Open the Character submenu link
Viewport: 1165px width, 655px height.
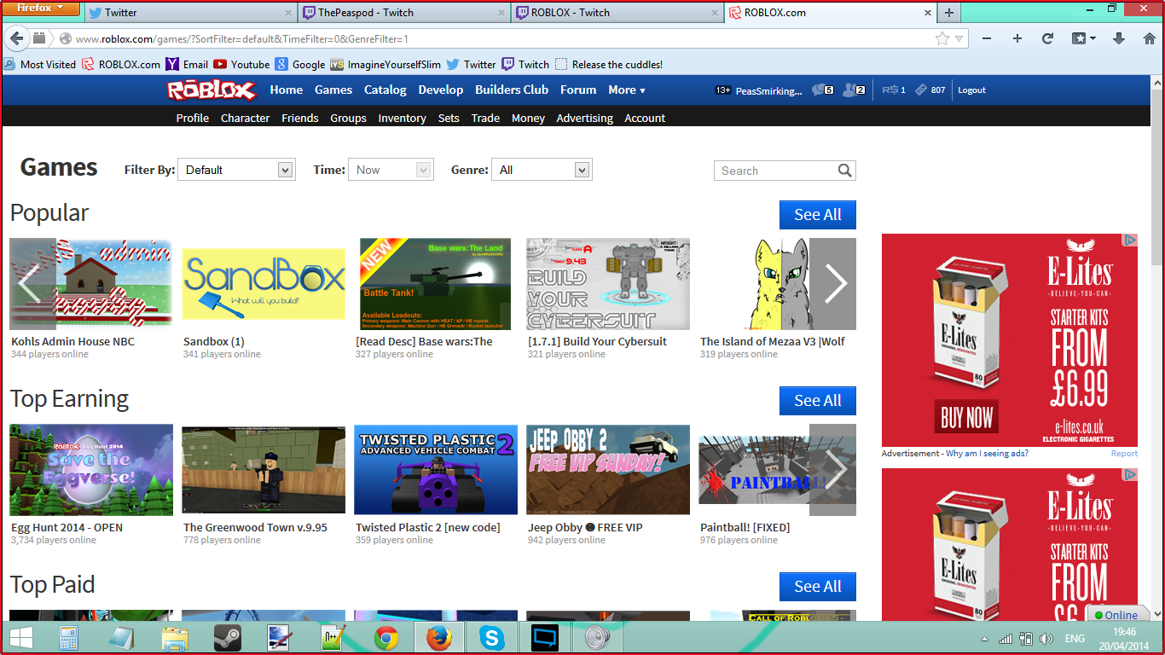pyautogui.click(x=246, y=119)
